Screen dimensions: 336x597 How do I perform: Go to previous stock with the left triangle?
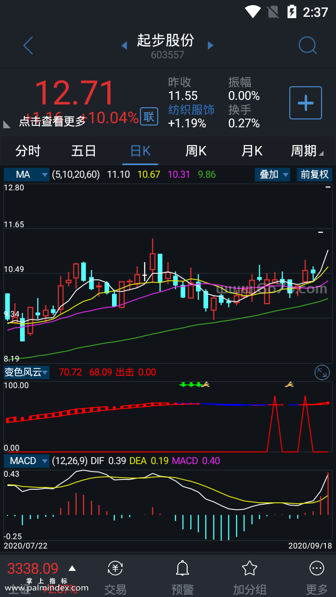pos(124,45)
